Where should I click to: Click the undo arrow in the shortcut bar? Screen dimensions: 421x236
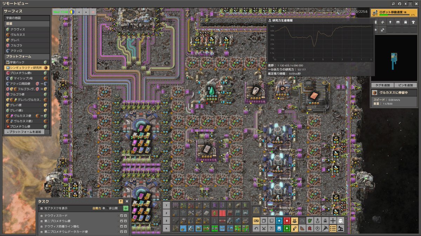[256, 228]
